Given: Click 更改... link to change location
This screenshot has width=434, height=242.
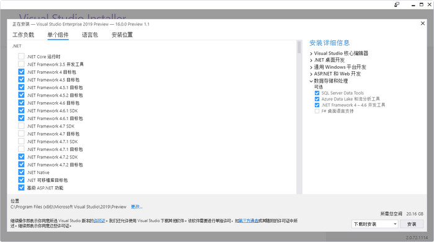Looking at the screenshot, I should pos(137,207).
